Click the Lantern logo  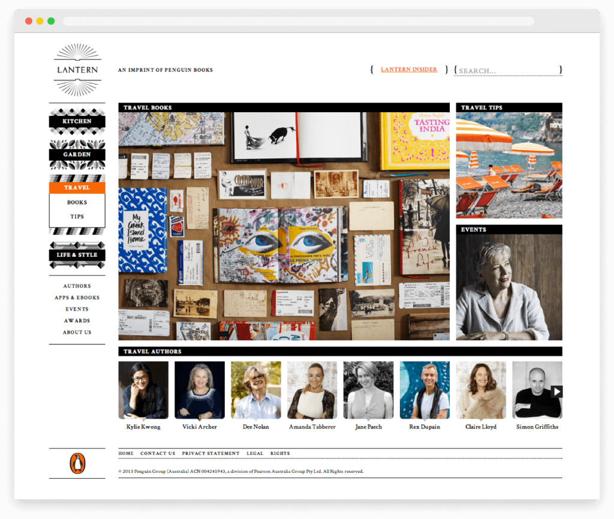click(77, 70)
